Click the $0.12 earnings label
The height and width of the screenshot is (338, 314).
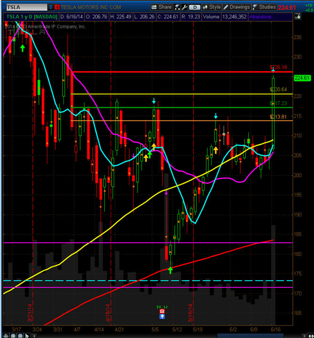162,307
